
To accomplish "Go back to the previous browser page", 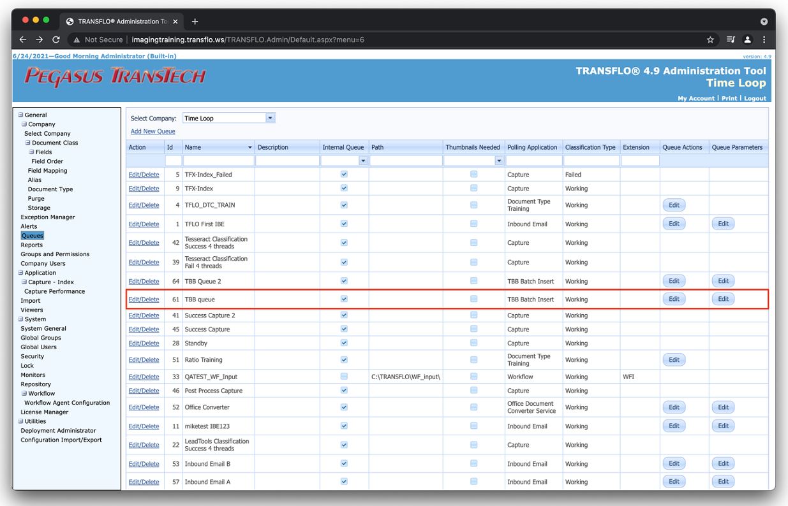I will click(x=23, y=40).
